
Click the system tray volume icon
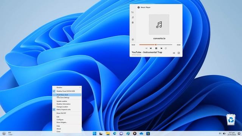220,133
